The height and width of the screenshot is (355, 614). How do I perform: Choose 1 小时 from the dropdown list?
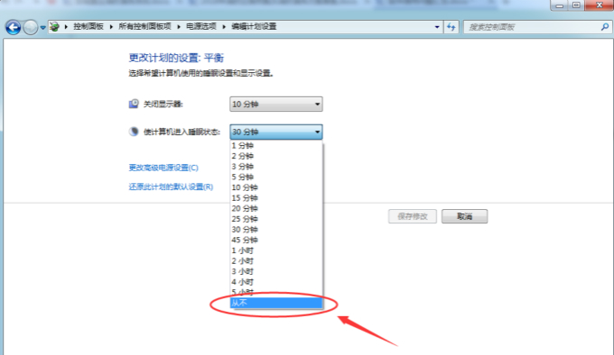click(276, 250)
